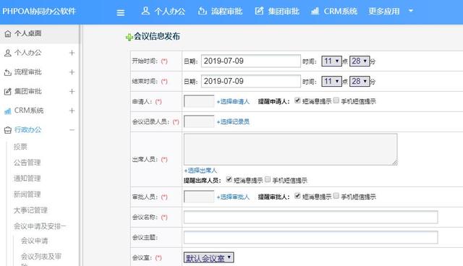Open 新闻管理 in the sidebar

(x=27, y=194)
